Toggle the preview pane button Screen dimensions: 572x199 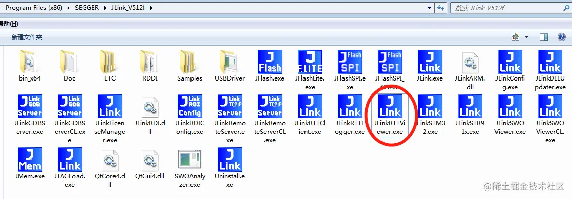coord(544,37)
